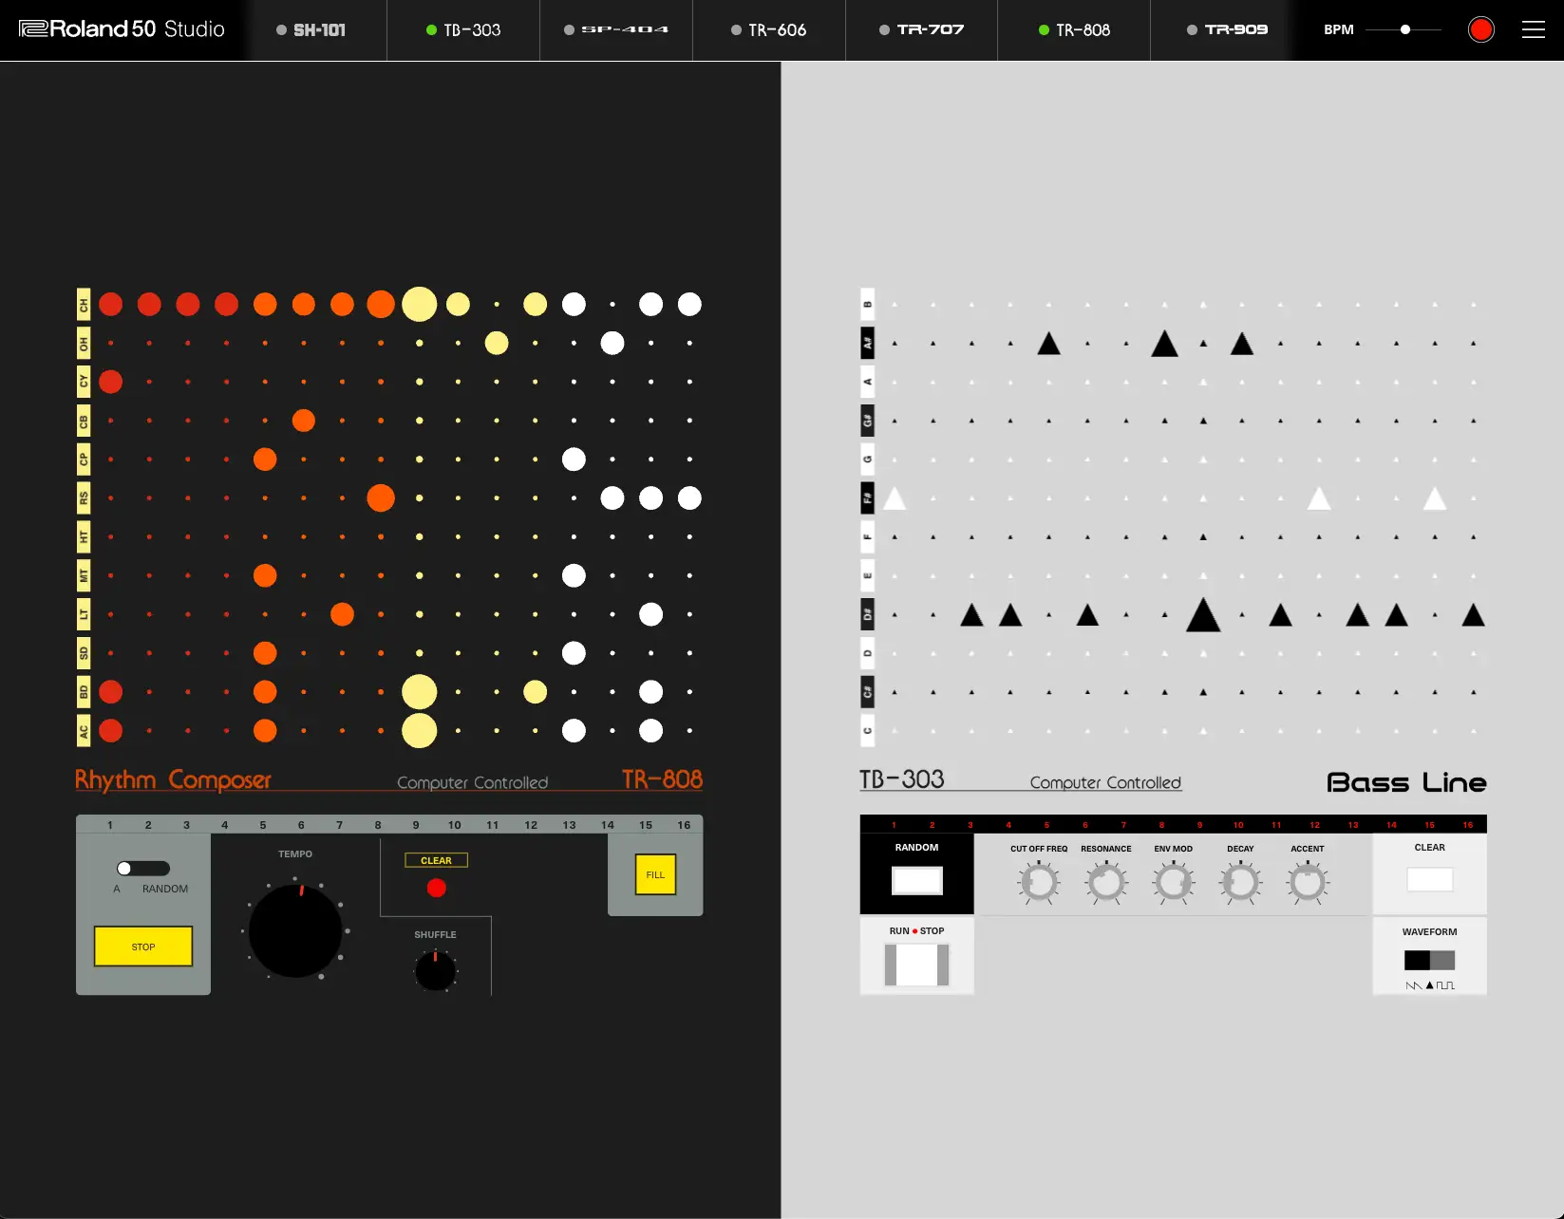The width and height of the screenshot is (1564, 1219).
Task: Click the TB-303 ACCENT knob
Action: [x=1308, y=883]
